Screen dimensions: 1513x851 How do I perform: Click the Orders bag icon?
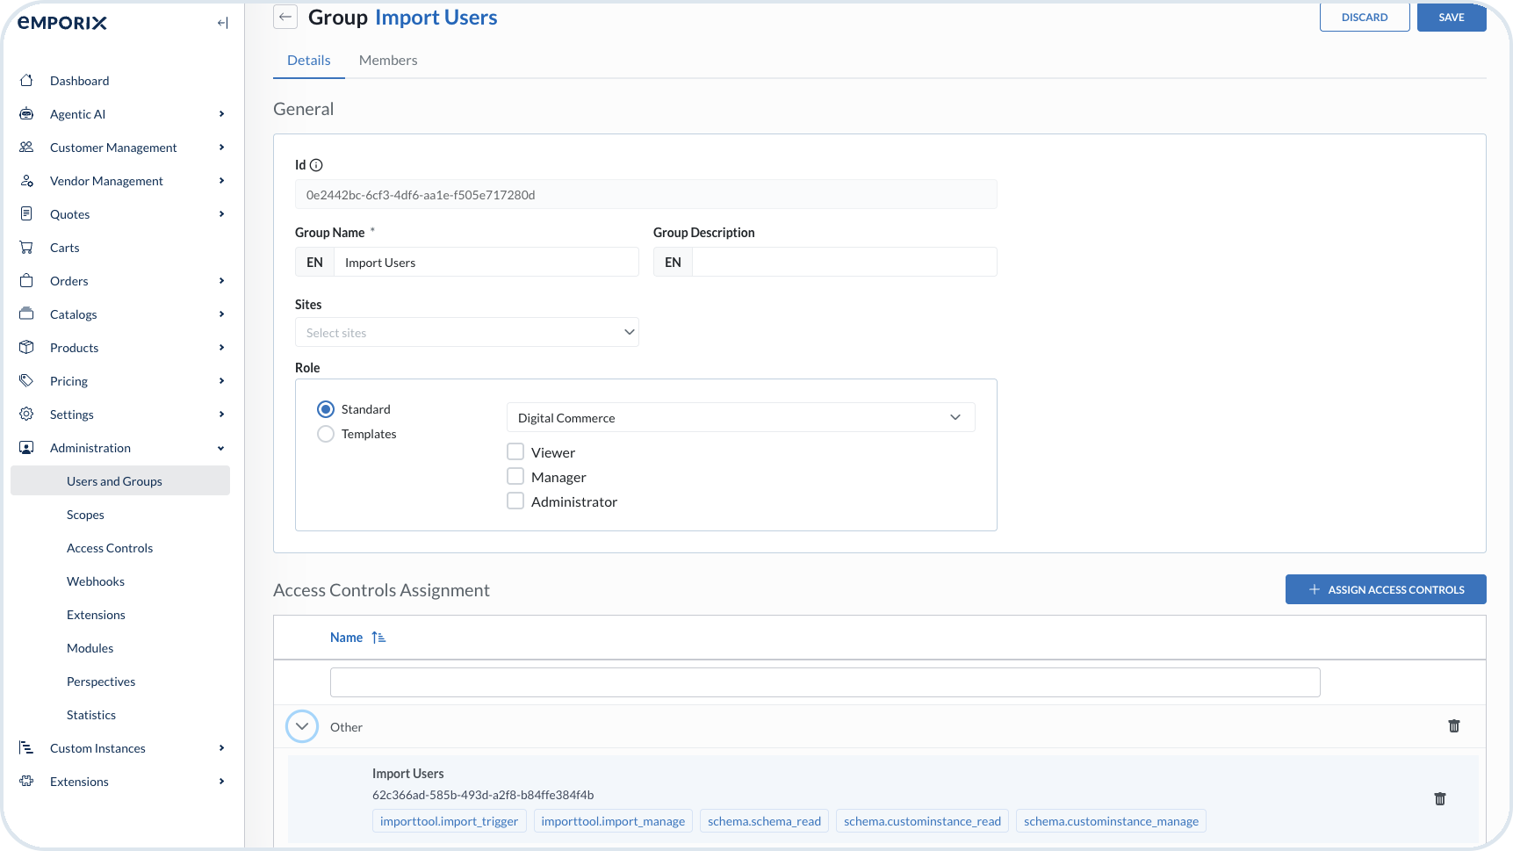26,280
